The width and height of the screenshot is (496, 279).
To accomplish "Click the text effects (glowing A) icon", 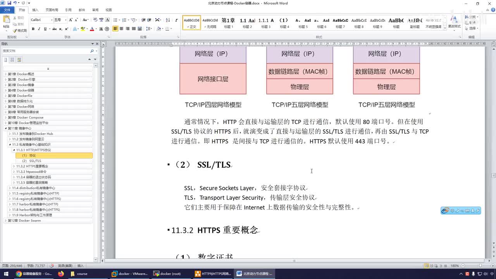I will pos(75,29).
